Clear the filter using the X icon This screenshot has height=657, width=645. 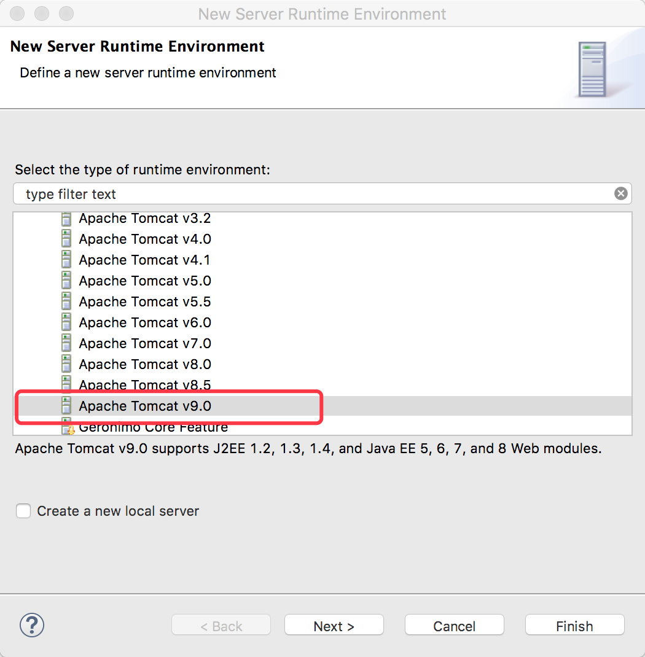(x=620, y=193)
